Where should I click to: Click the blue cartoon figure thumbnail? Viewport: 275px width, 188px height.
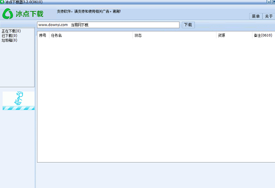coord(18,101)
